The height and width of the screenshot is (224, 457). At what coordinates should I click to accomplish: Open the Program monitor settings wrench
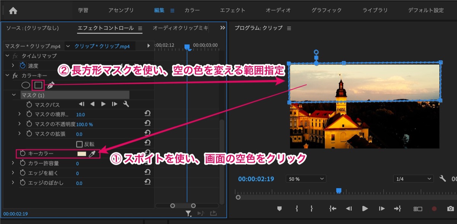[443, 179]
